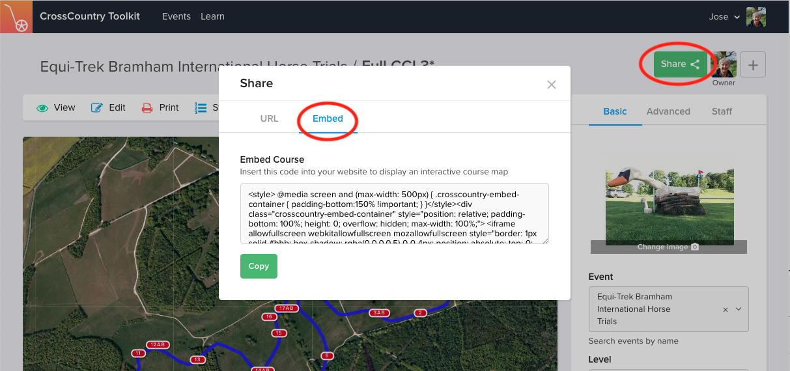Click the CrossCountry Toolkit logo icon
The image size is (790, 371).
pyautogui.click(x=16, y=17)
